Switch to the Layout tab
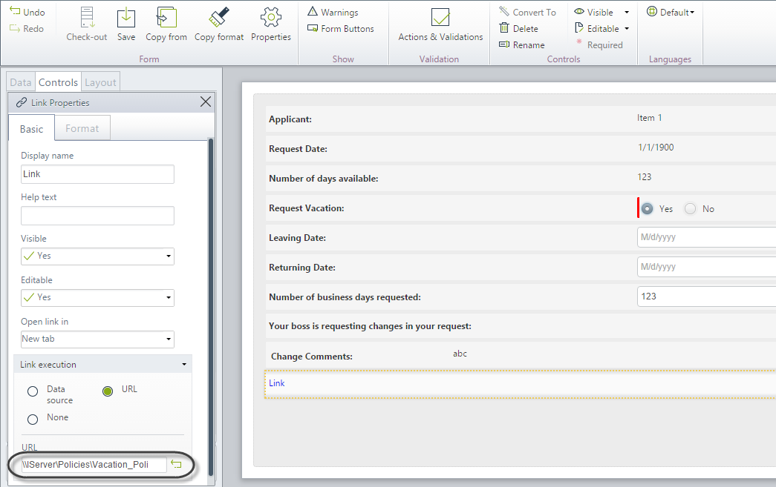Screen dimensions: 776x487 [x=100, y=82]
